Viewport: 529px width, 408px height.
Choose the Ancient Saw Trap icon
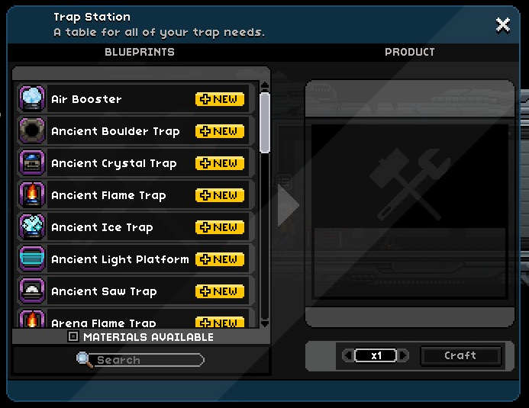pos(32,291)
